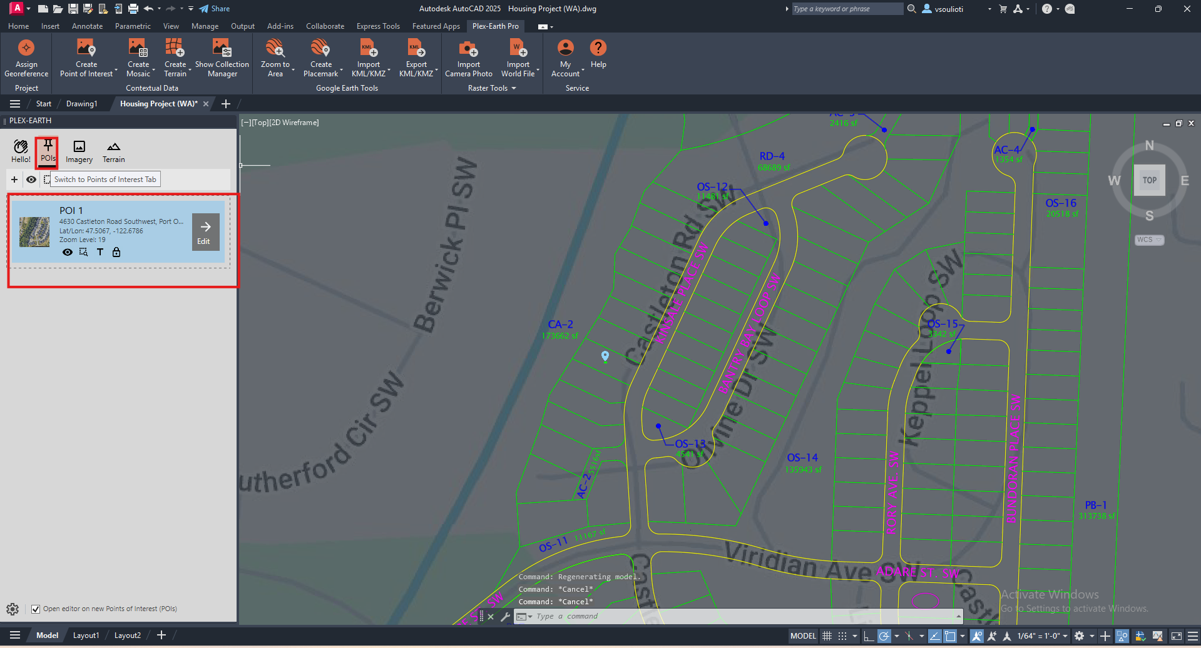Click Save icon in quick access toolbar

[x=73, y=9]
